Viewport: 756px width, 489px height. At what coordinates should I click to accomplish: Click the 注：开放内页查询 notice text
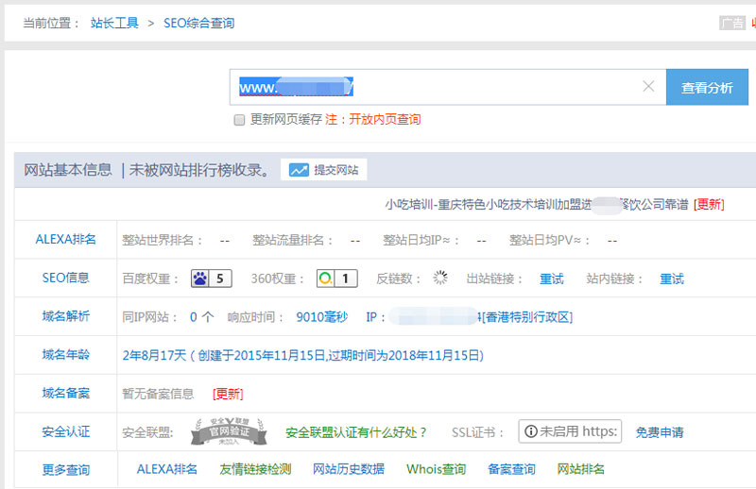point(372,120)
